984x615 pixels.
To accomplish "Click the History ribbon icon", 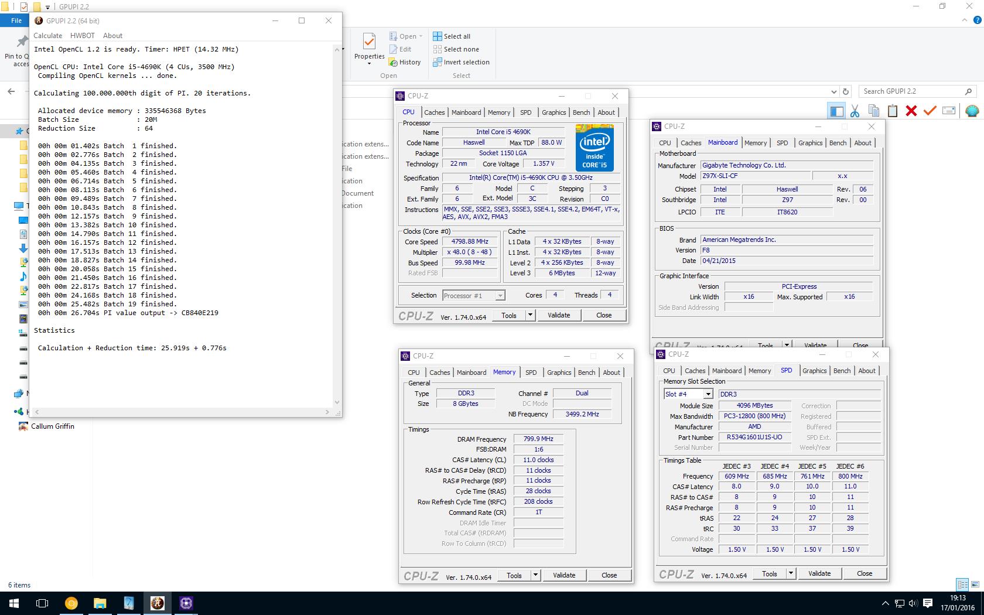I will [x=393, y=62].
